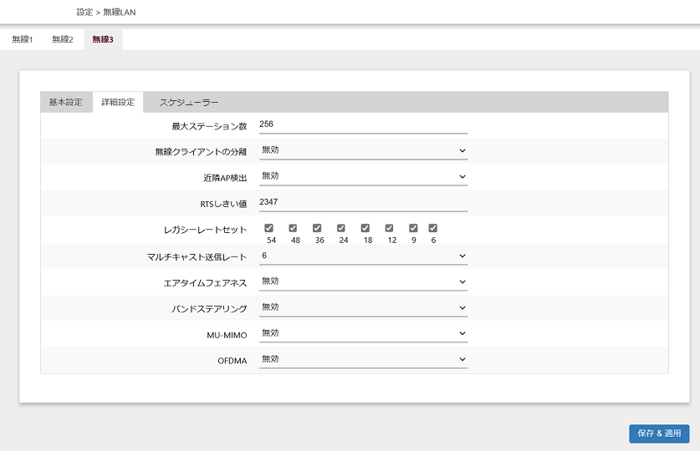Click the RTSしきい値 input field
700x451 pixels.
pyautogui.click(x=364, y=203)
